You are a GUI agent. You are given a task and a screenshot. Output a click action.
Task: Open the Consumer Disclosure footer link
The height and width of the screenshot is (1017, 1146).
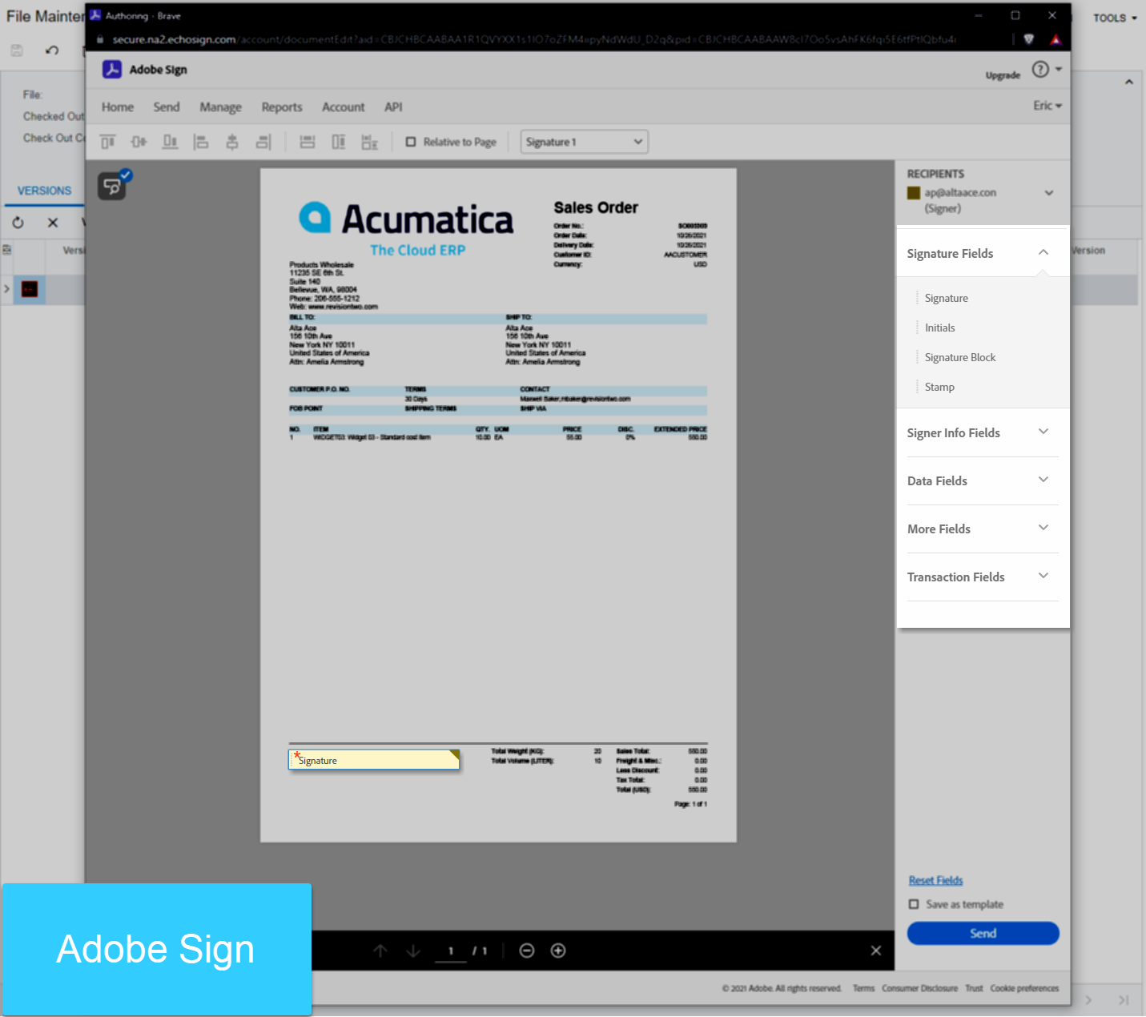coord(919,988)
